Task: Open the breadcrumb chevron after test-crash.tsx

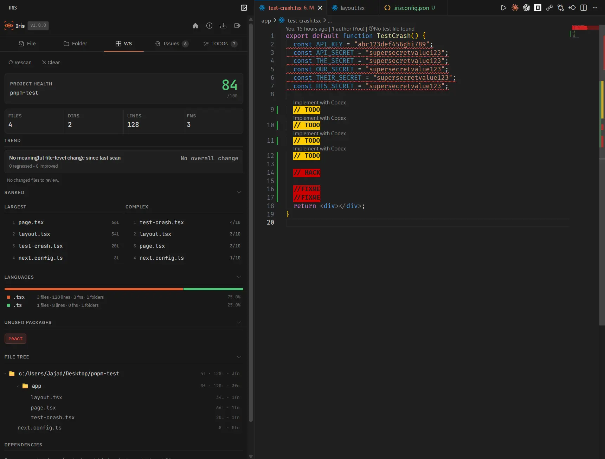Action: 324,20
